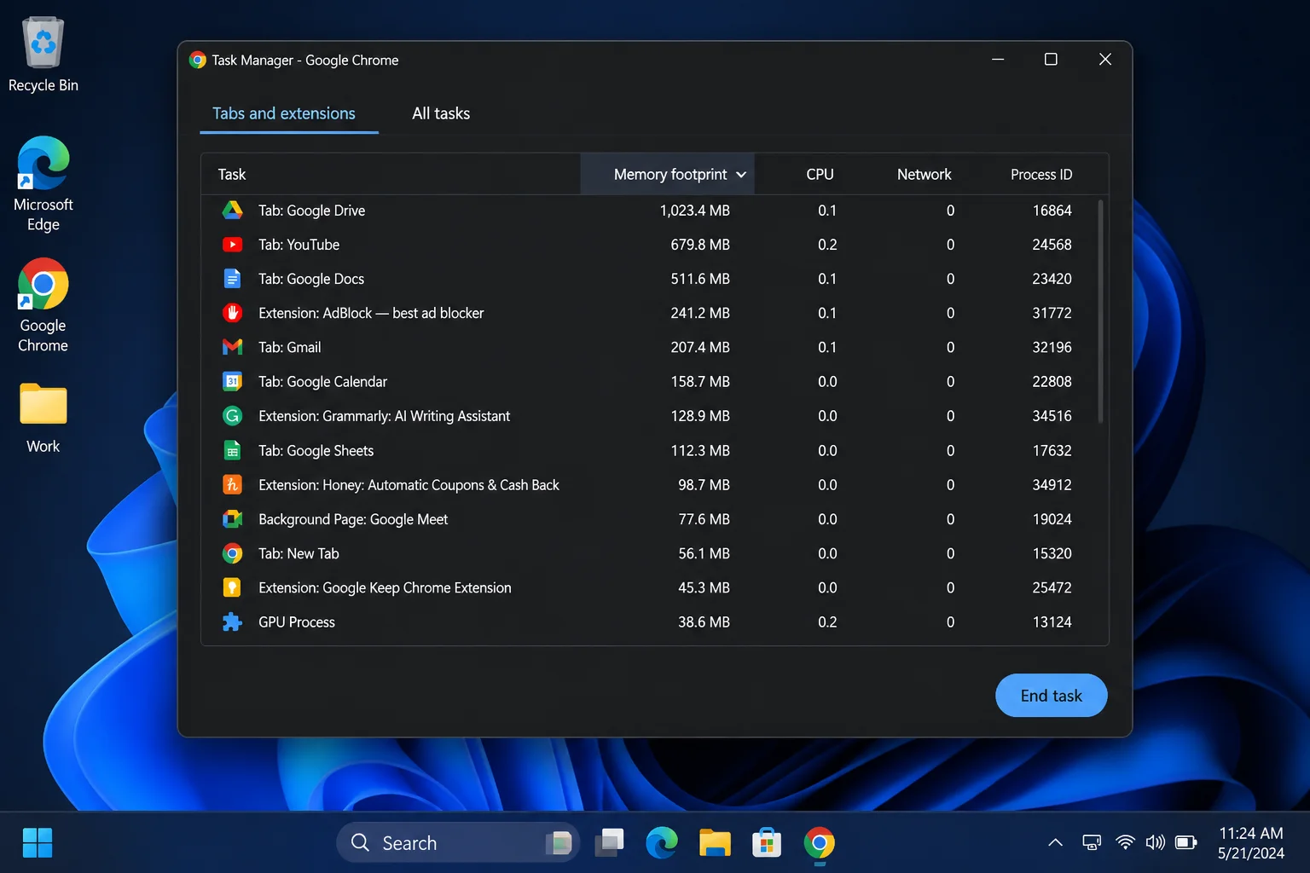Open File Explorer from taskbar
Screen dimensions: 1310x873
[715, 843]
